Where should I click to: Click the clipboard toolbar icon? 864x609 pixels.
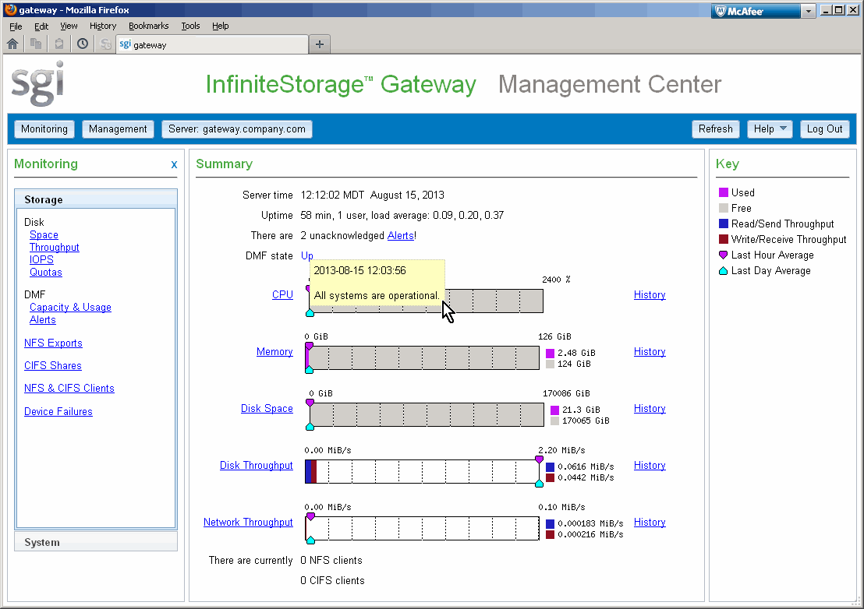coord(59,44)
